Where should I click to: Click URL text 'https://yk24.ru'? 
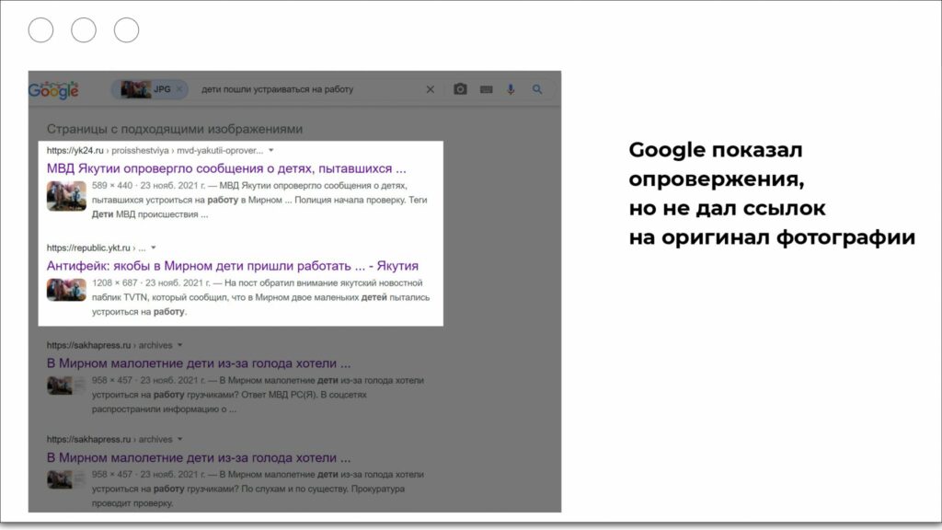(x=75, y=150)
